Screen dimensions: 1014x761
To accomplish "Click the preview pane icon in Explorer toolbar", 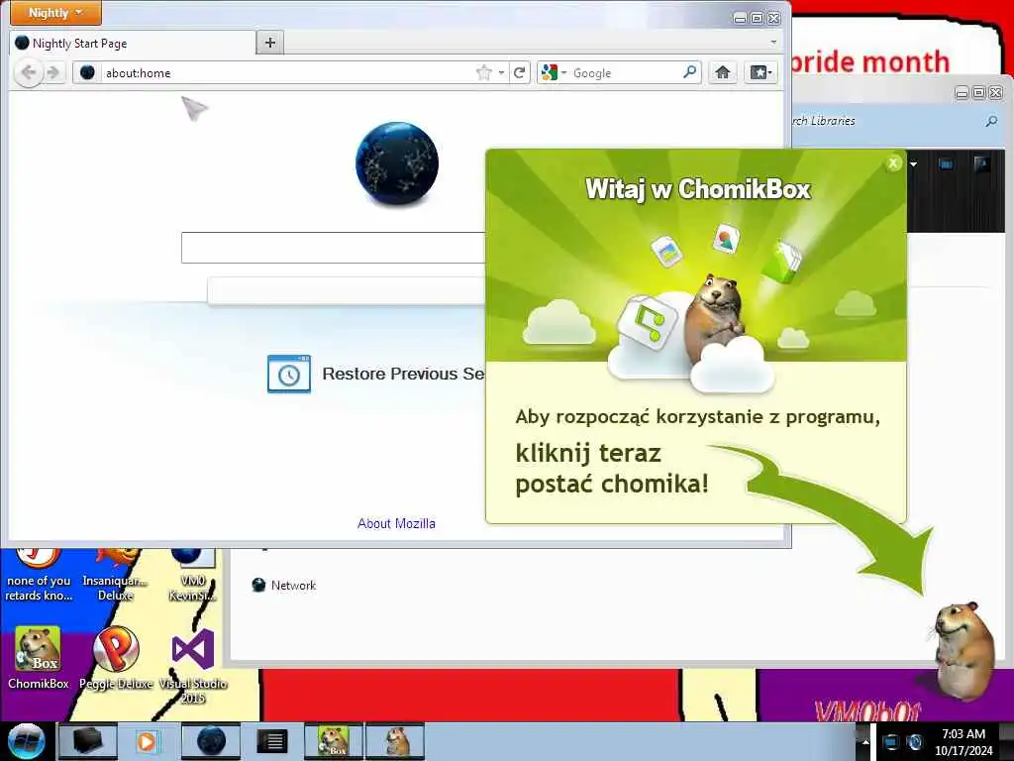I will tap(946, 164).
